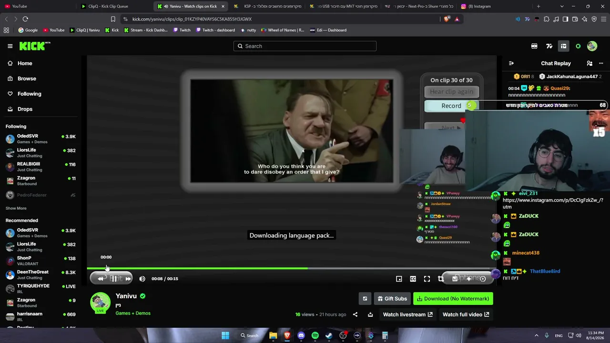The height and width of the screenshot is (343, 610).
Task: Open the browser extensions puzzle icon
Action: click(547, 19)
